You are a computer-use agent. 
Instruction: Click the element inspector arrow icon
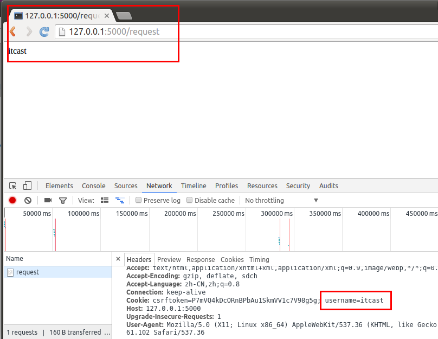coord(13,186)
